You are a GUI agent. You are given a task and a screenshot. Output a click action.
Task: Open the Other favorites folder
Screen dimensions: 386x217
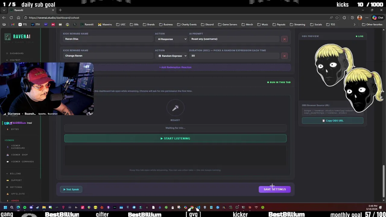coord(372,24)
